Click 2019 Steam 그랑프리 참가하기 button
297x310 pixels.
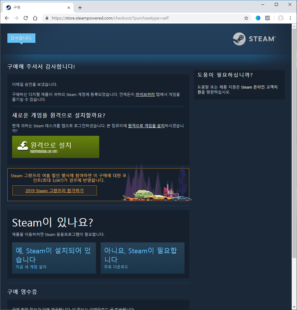pyautogui.click(x=55, y=191)
